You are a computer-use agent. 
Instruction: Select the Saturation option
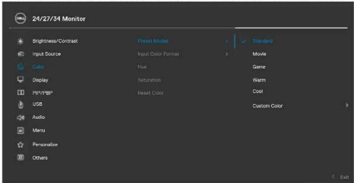pos(149,80)
